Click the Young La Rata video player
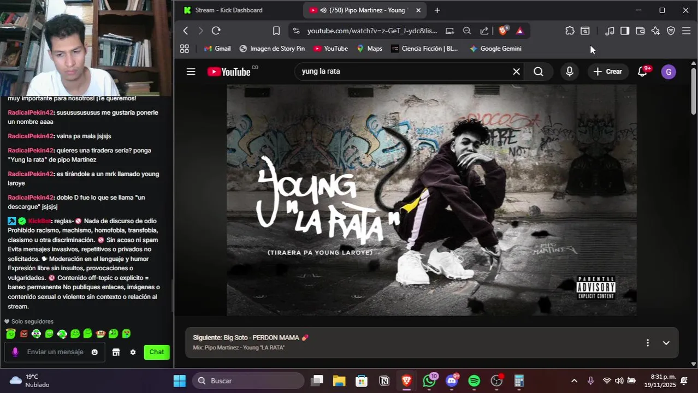 431,200
